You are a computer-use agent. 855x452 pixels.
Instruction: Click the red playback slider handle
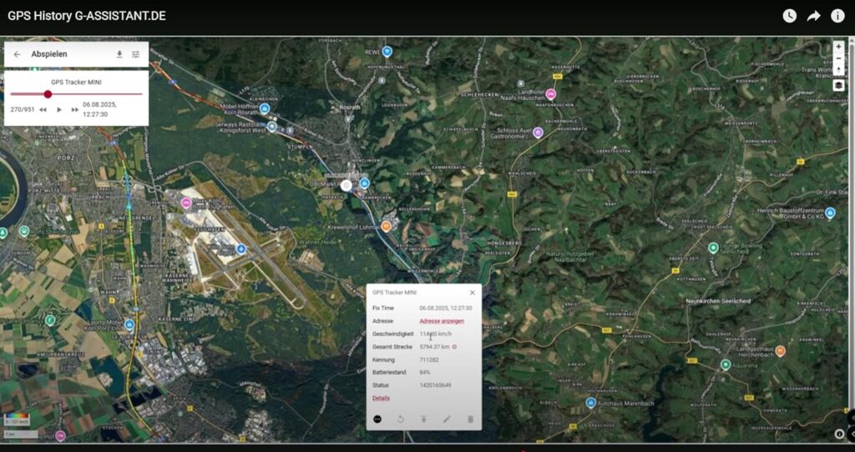[x=48, y=94]
